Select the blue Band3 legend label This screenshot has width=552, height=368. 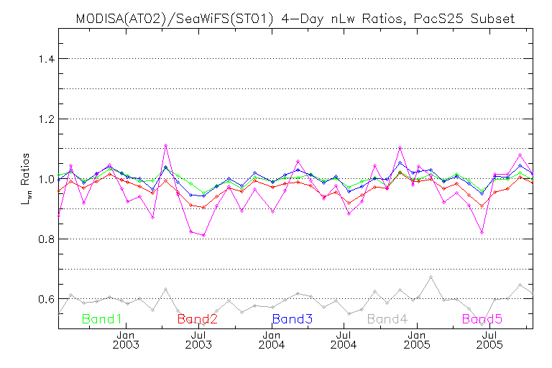[x=293, y=319]
